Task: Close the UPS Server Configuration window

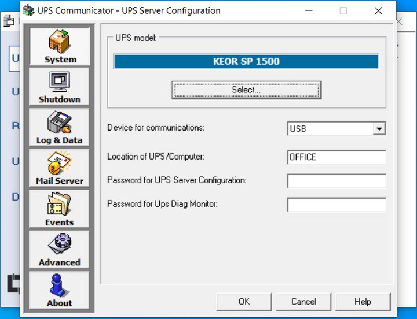Action: point(378,11)
